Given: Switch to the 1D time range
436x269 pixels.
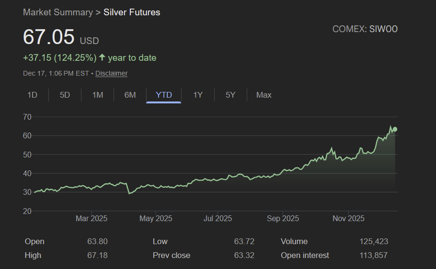Looking at the screenshot, I should pyautogui.click(x=32, y=95).
